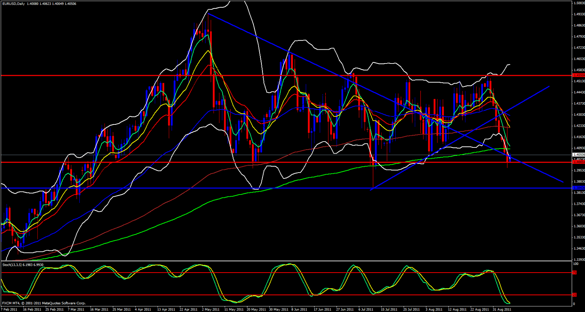
Task: Click the 100 level on stochastic scale
Action: click(x=575, y=264)
